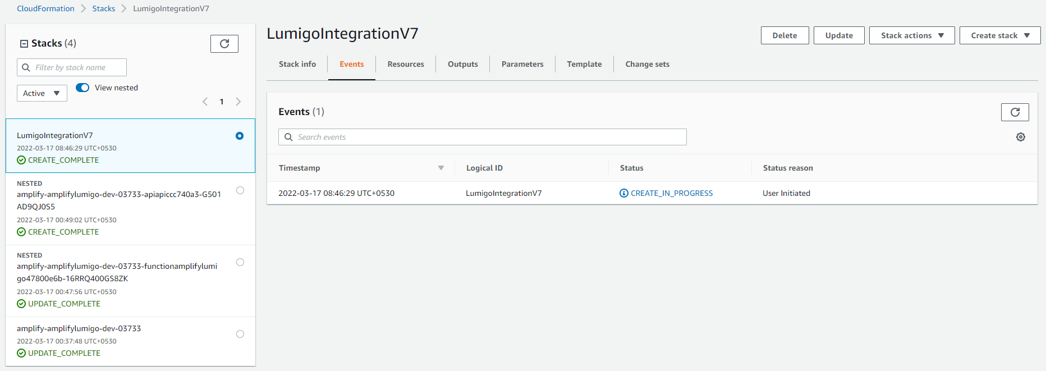Switch to Stack info tab
This screenshot has height=371, width=1046.
coord(297,64)
